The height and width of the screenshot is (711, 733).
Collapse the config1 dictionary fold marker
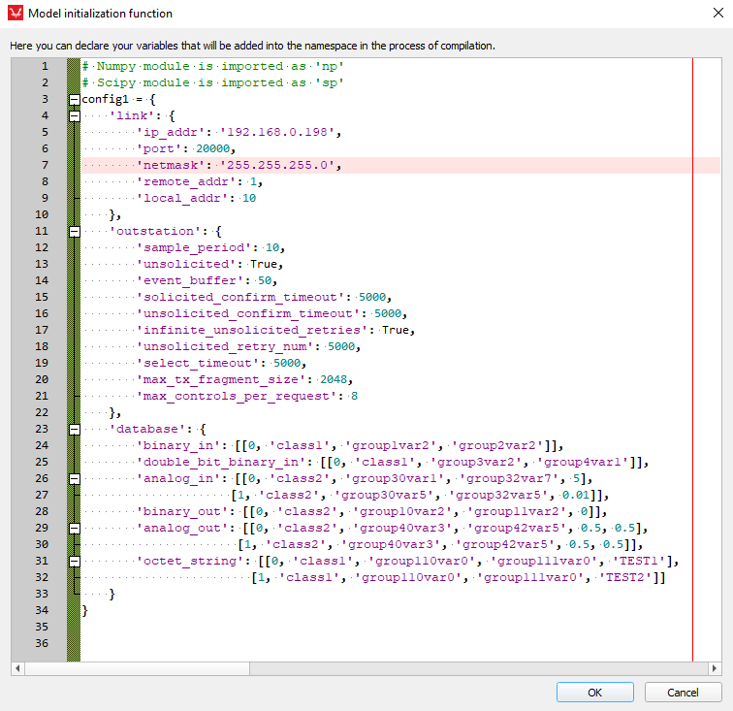(x=74, y=100)
